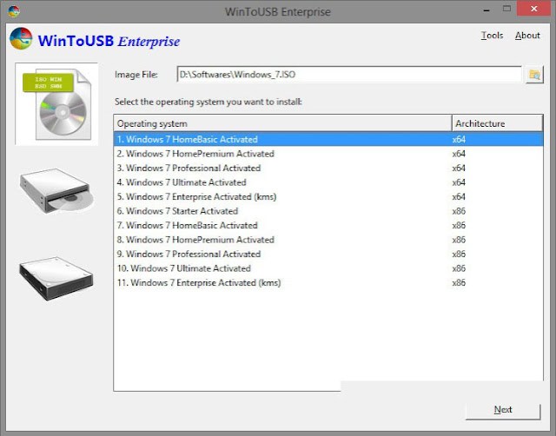556x436 pixels.
Task: Click the Next button
Action: 503,410
